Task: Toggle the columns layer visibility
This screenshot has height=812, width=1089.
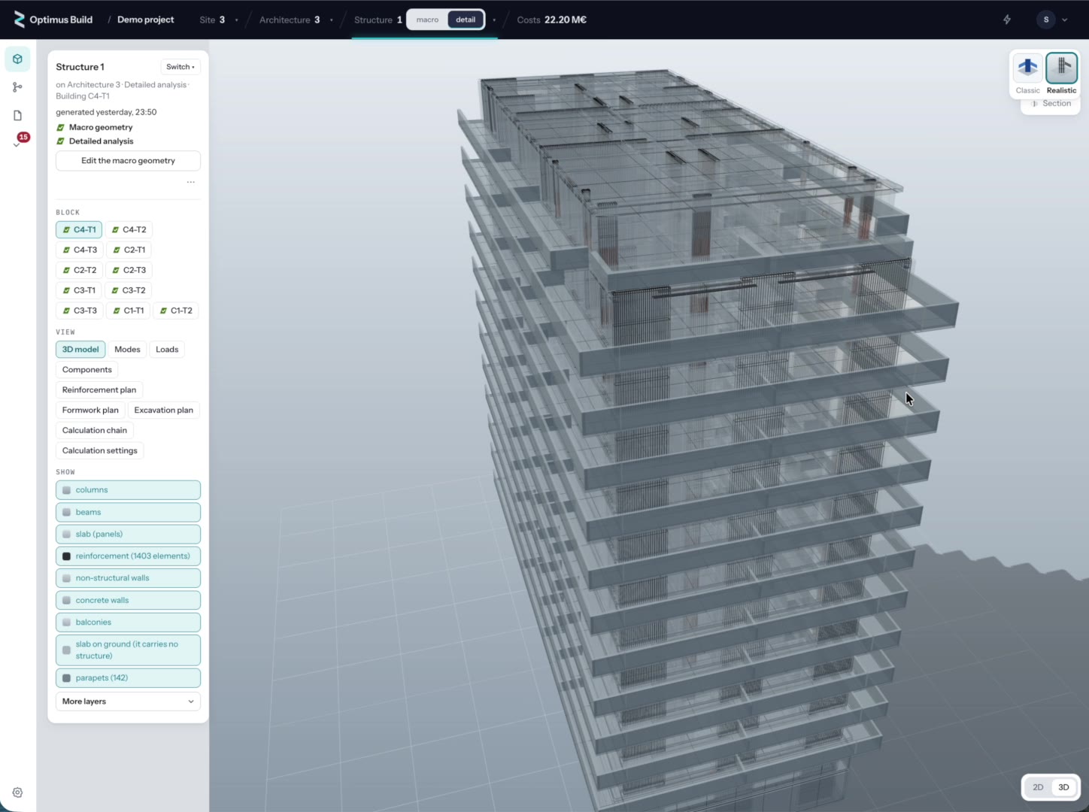Action: [x=128, y=490]
